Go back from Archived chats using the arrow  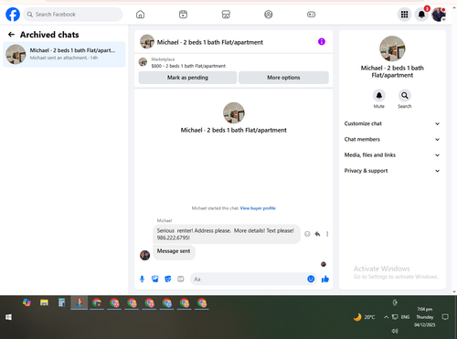pyautogui.click(x=11, y=35)
